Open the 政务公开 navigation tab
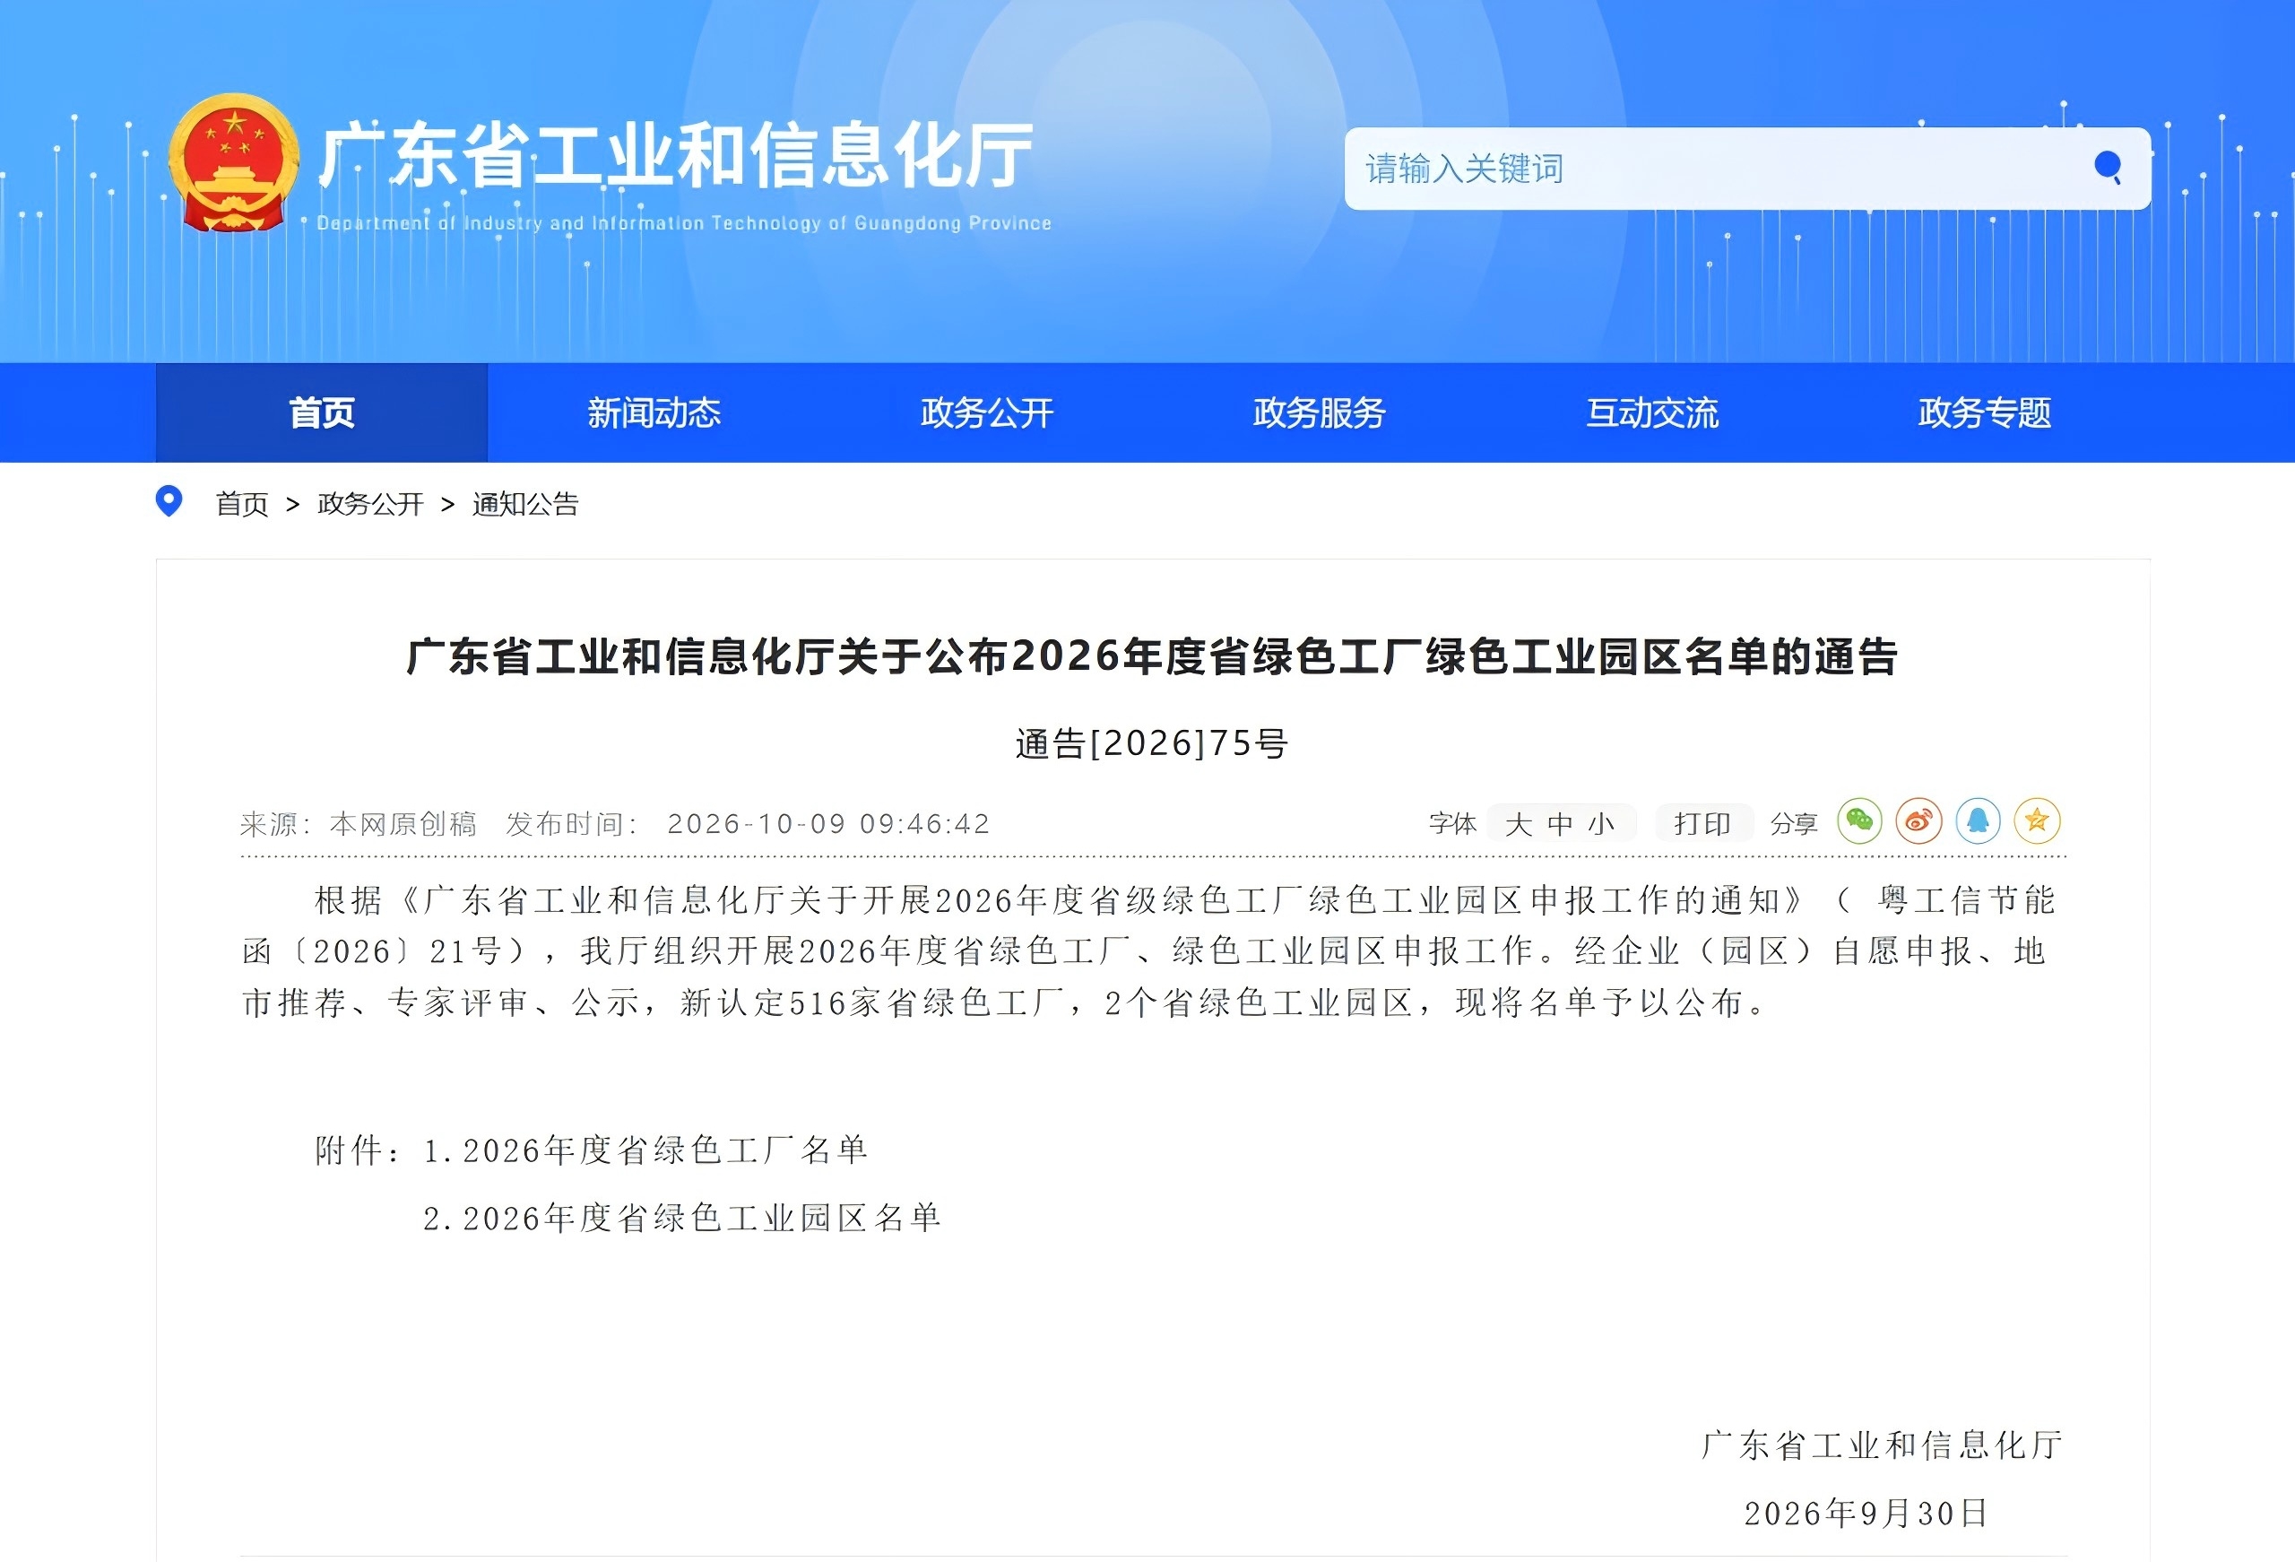 coord(986,413)
